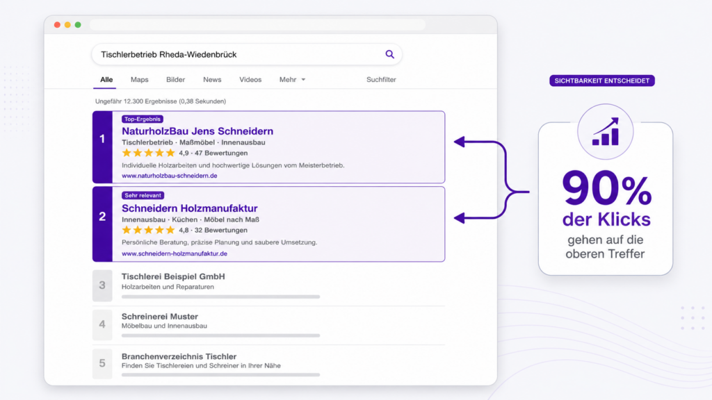Open the NaturholzBau Jens Schneidern result title
This screenshot has height=400, width=712.
point(197,131)
